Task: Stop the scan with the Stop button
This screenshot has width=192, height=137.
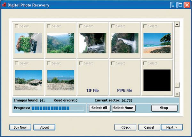Action: [x=164, y=108]
